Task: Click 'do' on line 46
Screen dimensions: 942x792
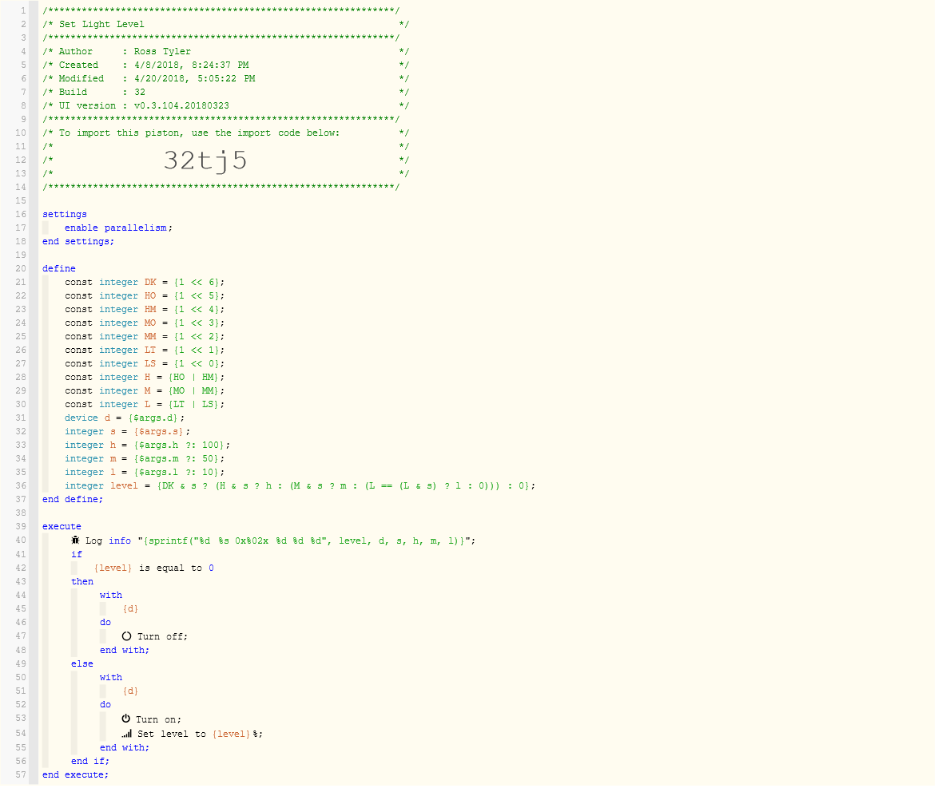Action: 105,623
